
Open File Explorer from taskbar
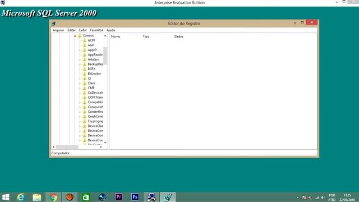tap(37, 197)
